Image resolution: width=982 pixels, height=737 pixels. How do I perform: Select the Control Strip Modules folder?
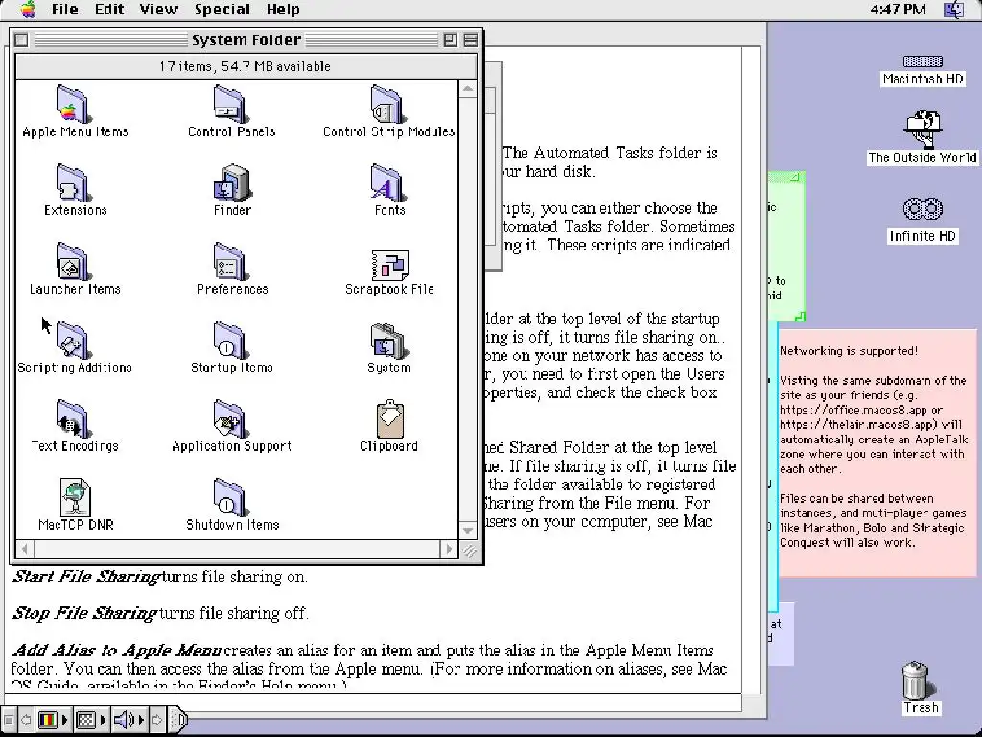(387, 104)
